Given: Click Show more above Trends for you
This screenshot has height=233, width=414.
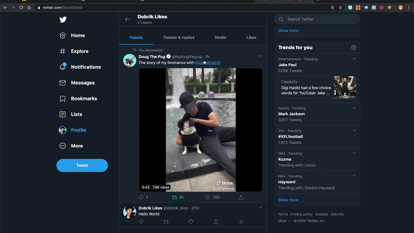Looking at the screenshot, I should [x=288, y=30].
